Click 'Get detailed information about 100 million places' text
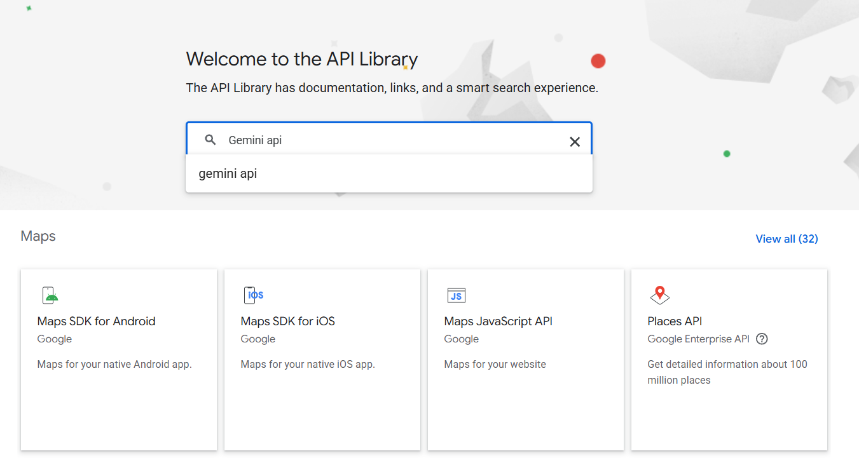The width and height of the screenshot is (859, 465). 727,372
